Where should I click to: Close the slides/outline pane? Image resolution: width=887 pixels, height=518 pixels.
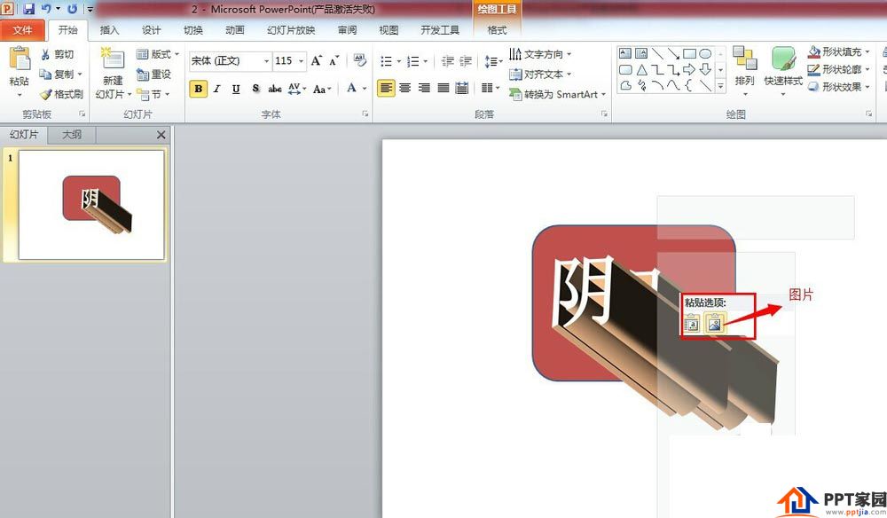161,135
